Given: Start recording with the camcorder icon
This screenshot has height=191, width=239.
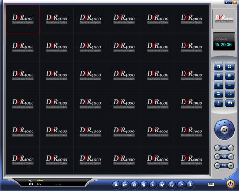Looking at the screenshot, I should point(144,185).
